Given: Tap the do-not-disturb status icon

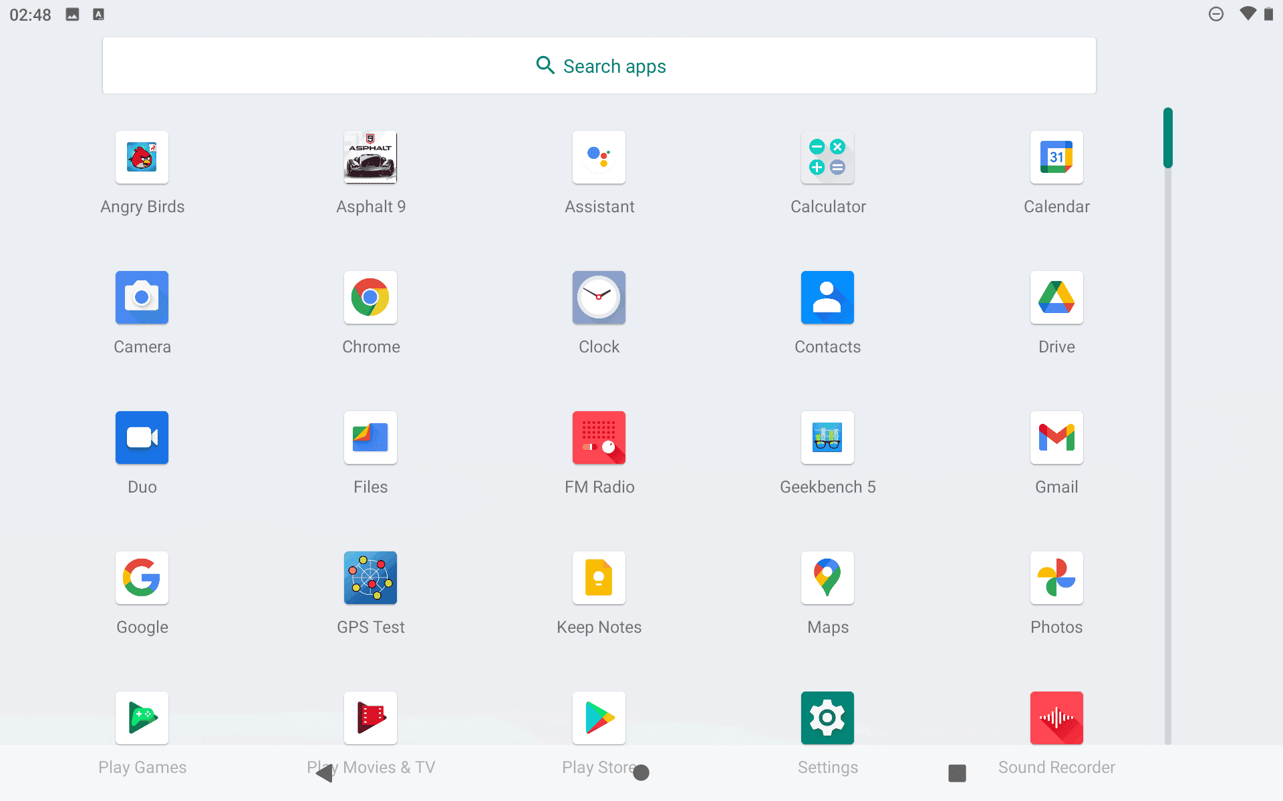Looking at the screenshot, I should pos(1216,14).
